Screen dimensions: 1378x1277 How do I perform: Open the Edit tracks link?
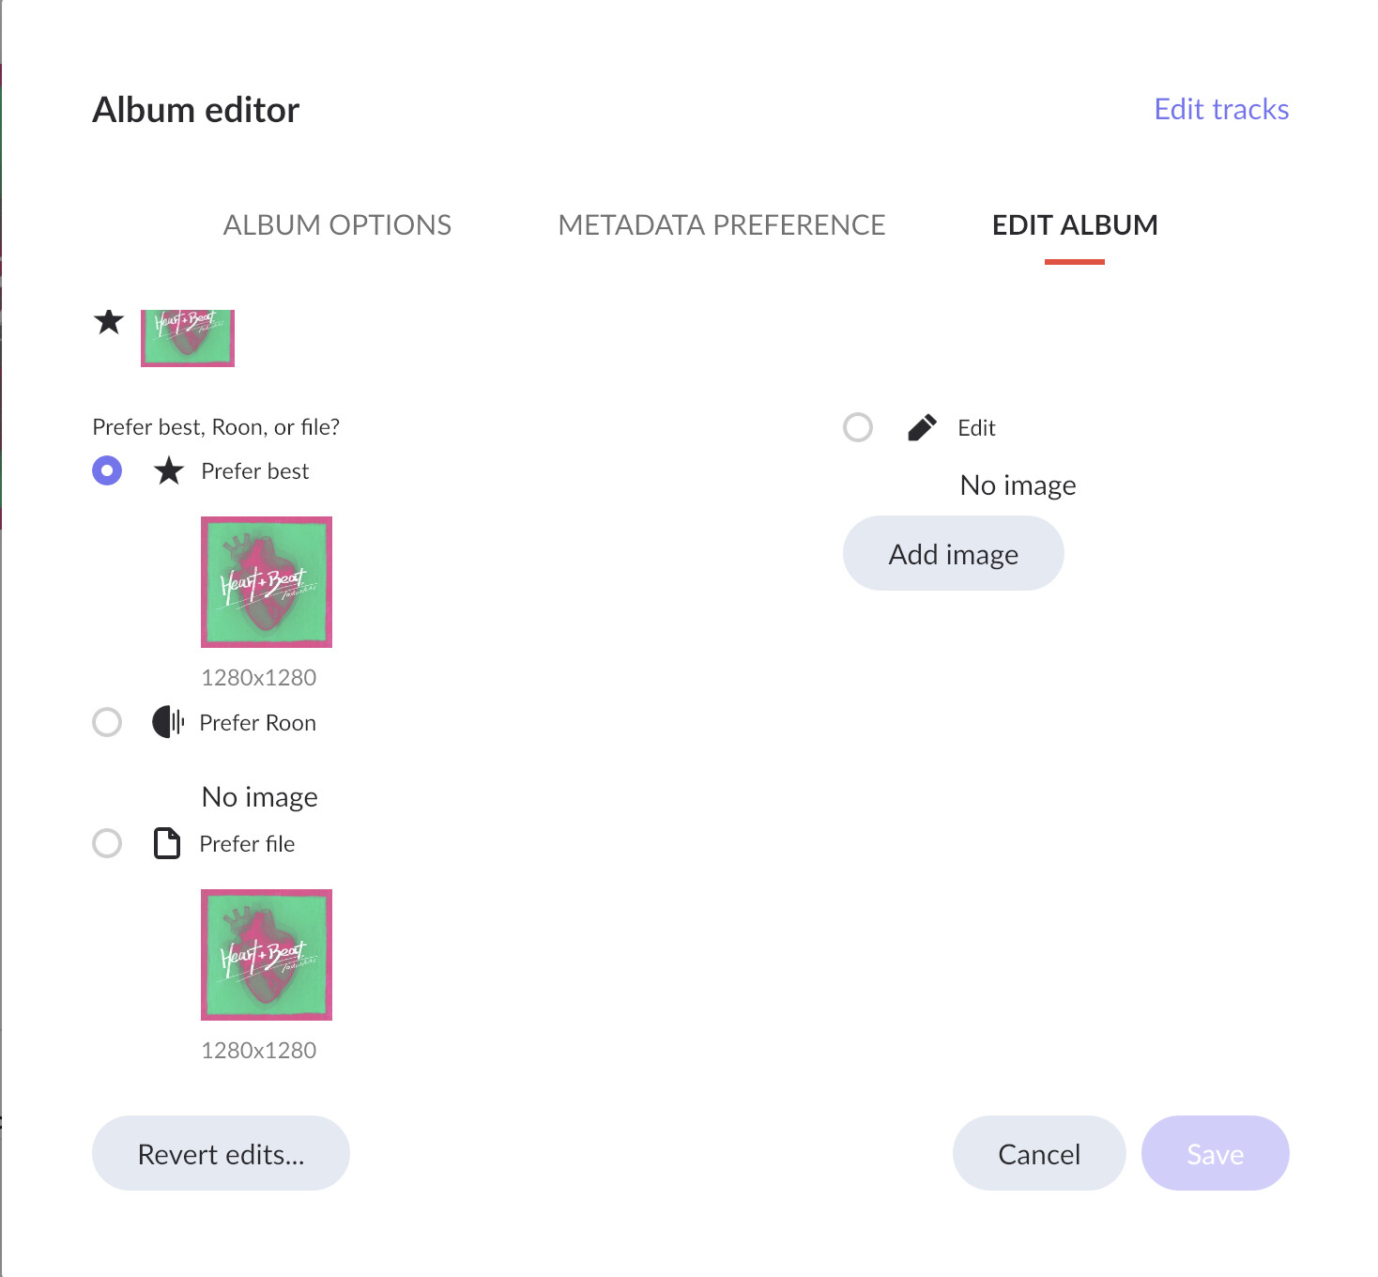point(1221,109)
